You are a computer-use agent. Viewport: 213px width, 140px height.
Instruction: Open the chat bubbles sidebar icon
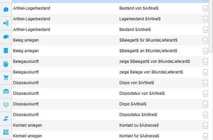pos(6,37)
